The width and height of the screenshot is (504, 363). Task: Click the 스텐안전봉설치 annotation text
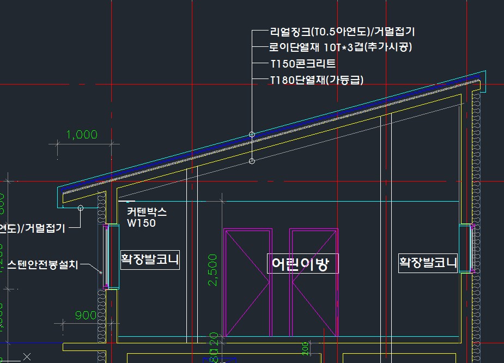click(42, 265)
